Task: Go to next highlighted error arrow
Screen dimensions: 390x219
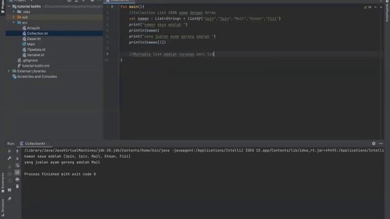Action: pos(381,7)
